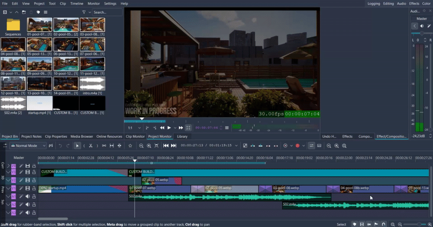Open timecode format dropdown in timeline toolbar

236,146
